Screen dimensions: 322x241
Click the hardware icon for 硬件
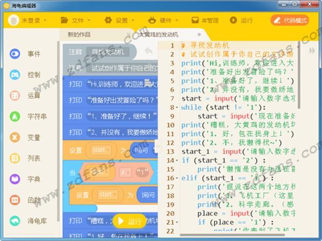pyautogui.click(x=152, y=20)
